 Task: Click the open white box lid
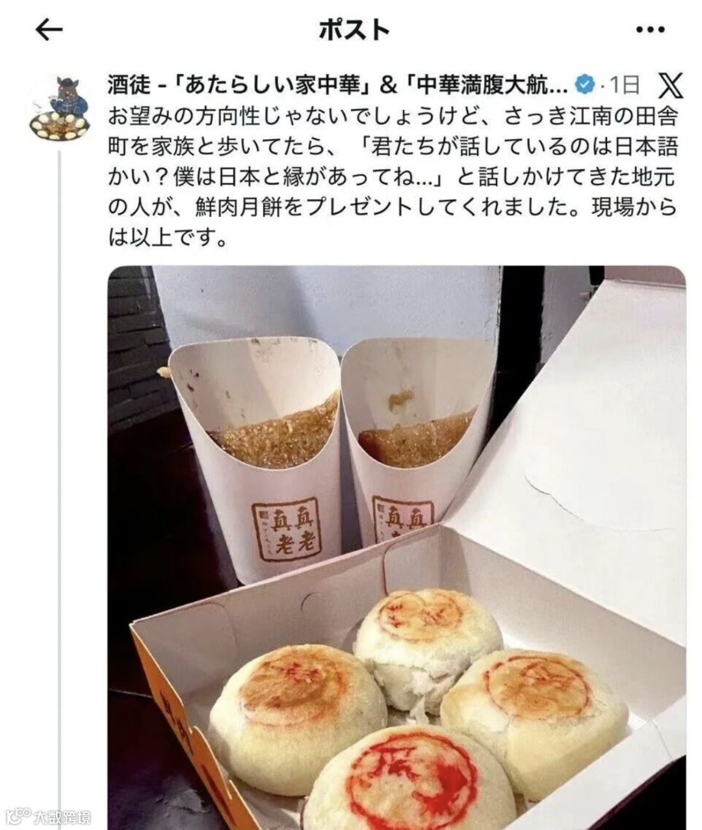(572, 416)
